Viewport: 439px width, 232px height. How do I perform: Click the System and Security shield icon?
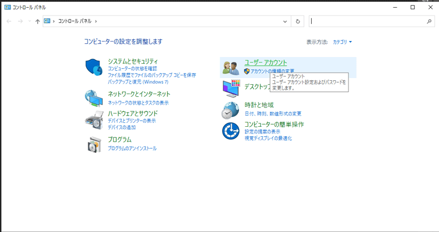pyautogui.click(x=93, y=67)
